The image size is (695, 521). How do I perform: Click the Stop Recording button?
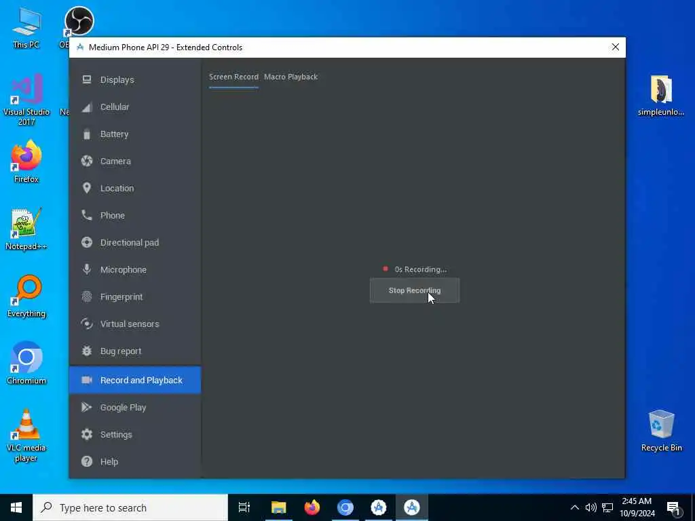[x=415, y=290]
